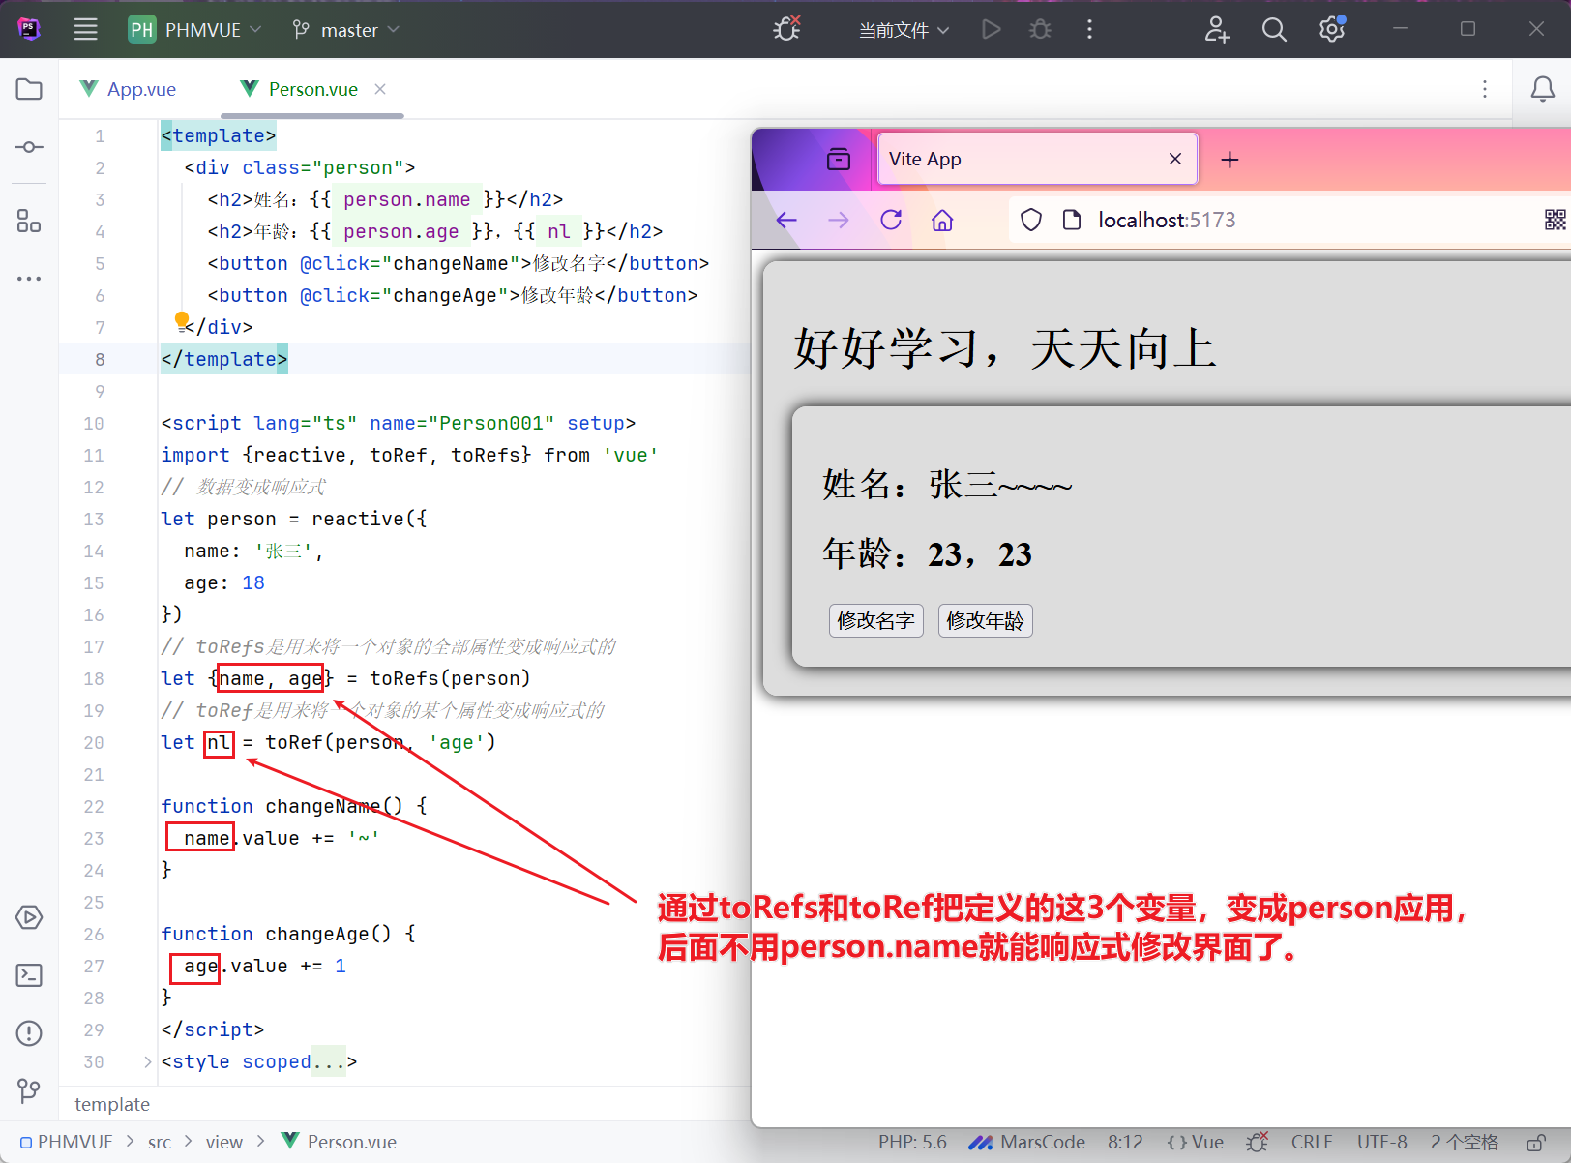Click the 修改年龄 button
This screenshot has height=1163, width=1571.
click(985, 620)
